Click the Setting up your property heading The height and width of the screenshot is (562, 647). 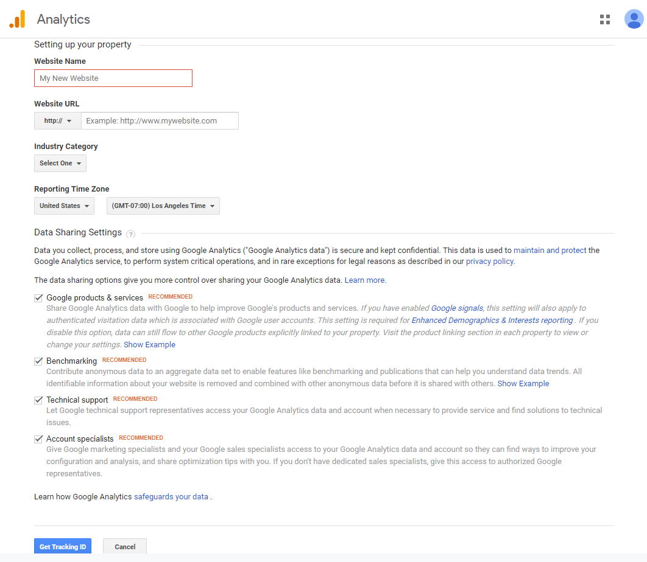82,44
